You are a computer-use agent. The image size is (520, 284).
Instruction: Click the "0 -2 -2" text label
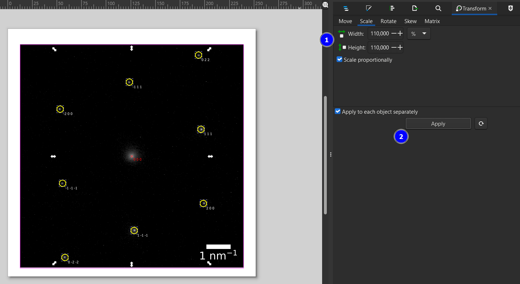click(73, 262)
